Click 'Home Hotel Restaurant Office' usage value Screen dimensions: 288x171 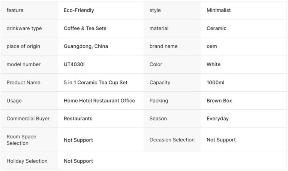(99, 101)
